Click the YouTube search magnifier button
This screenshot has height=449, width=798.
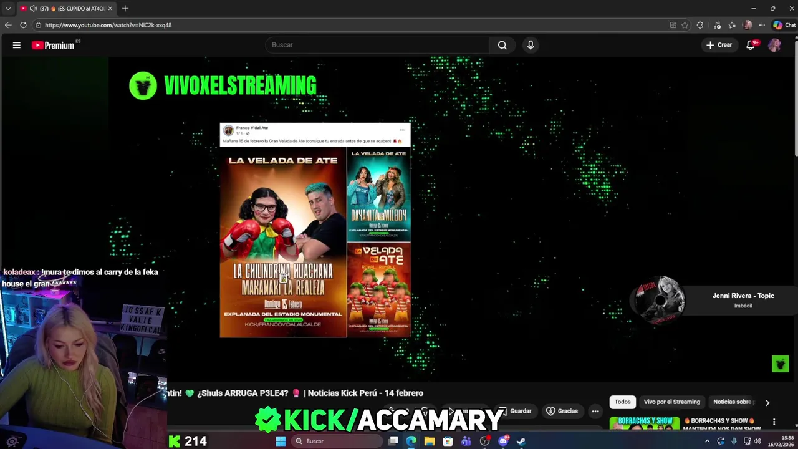pyautogui.click(x=502, y=45)
